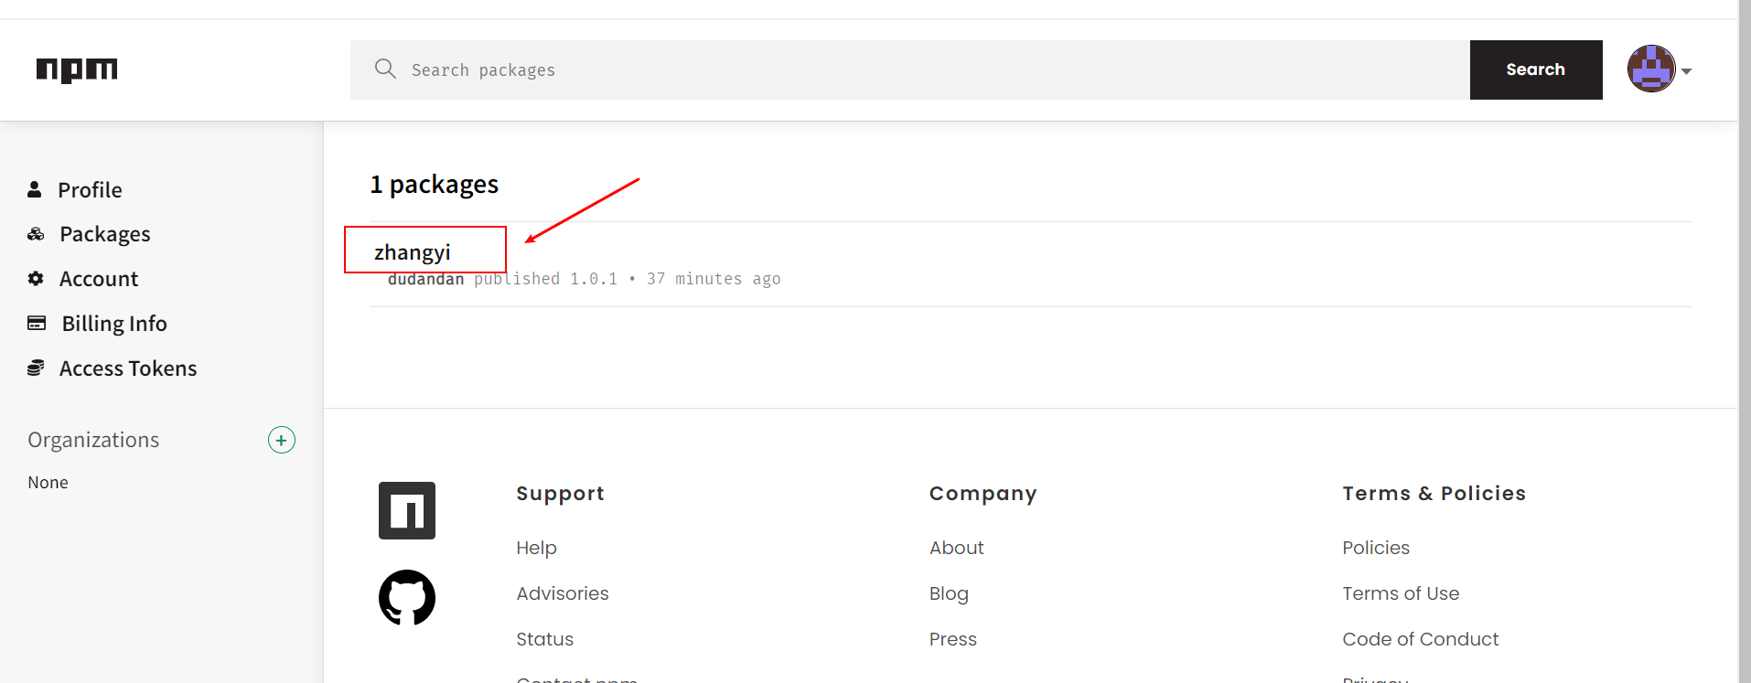
Task: Open the Code of Conduct link
Action: [x=1420, y=639]
